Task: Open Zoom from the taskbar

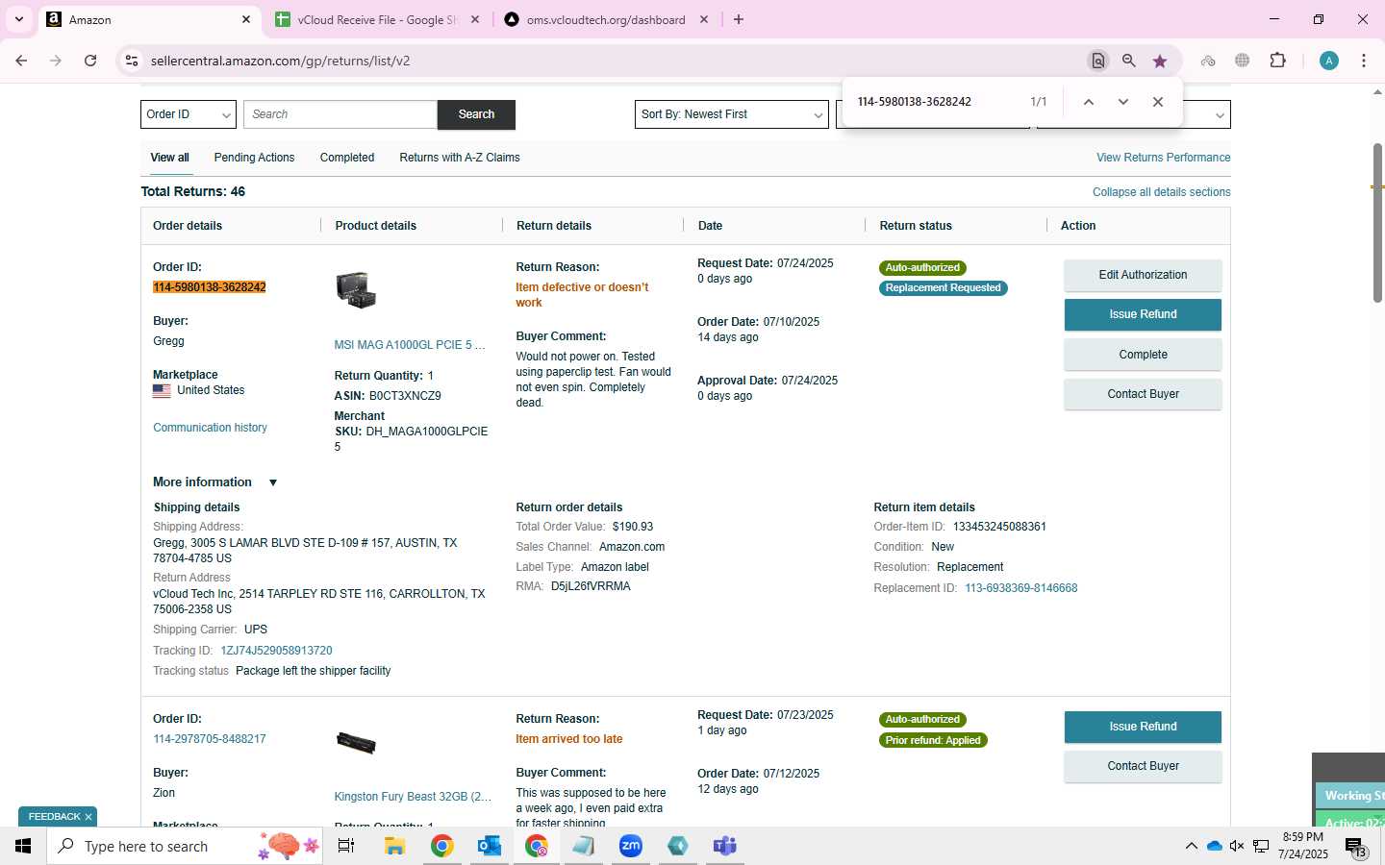Action: pyautogui.click(x=631, y=846)
